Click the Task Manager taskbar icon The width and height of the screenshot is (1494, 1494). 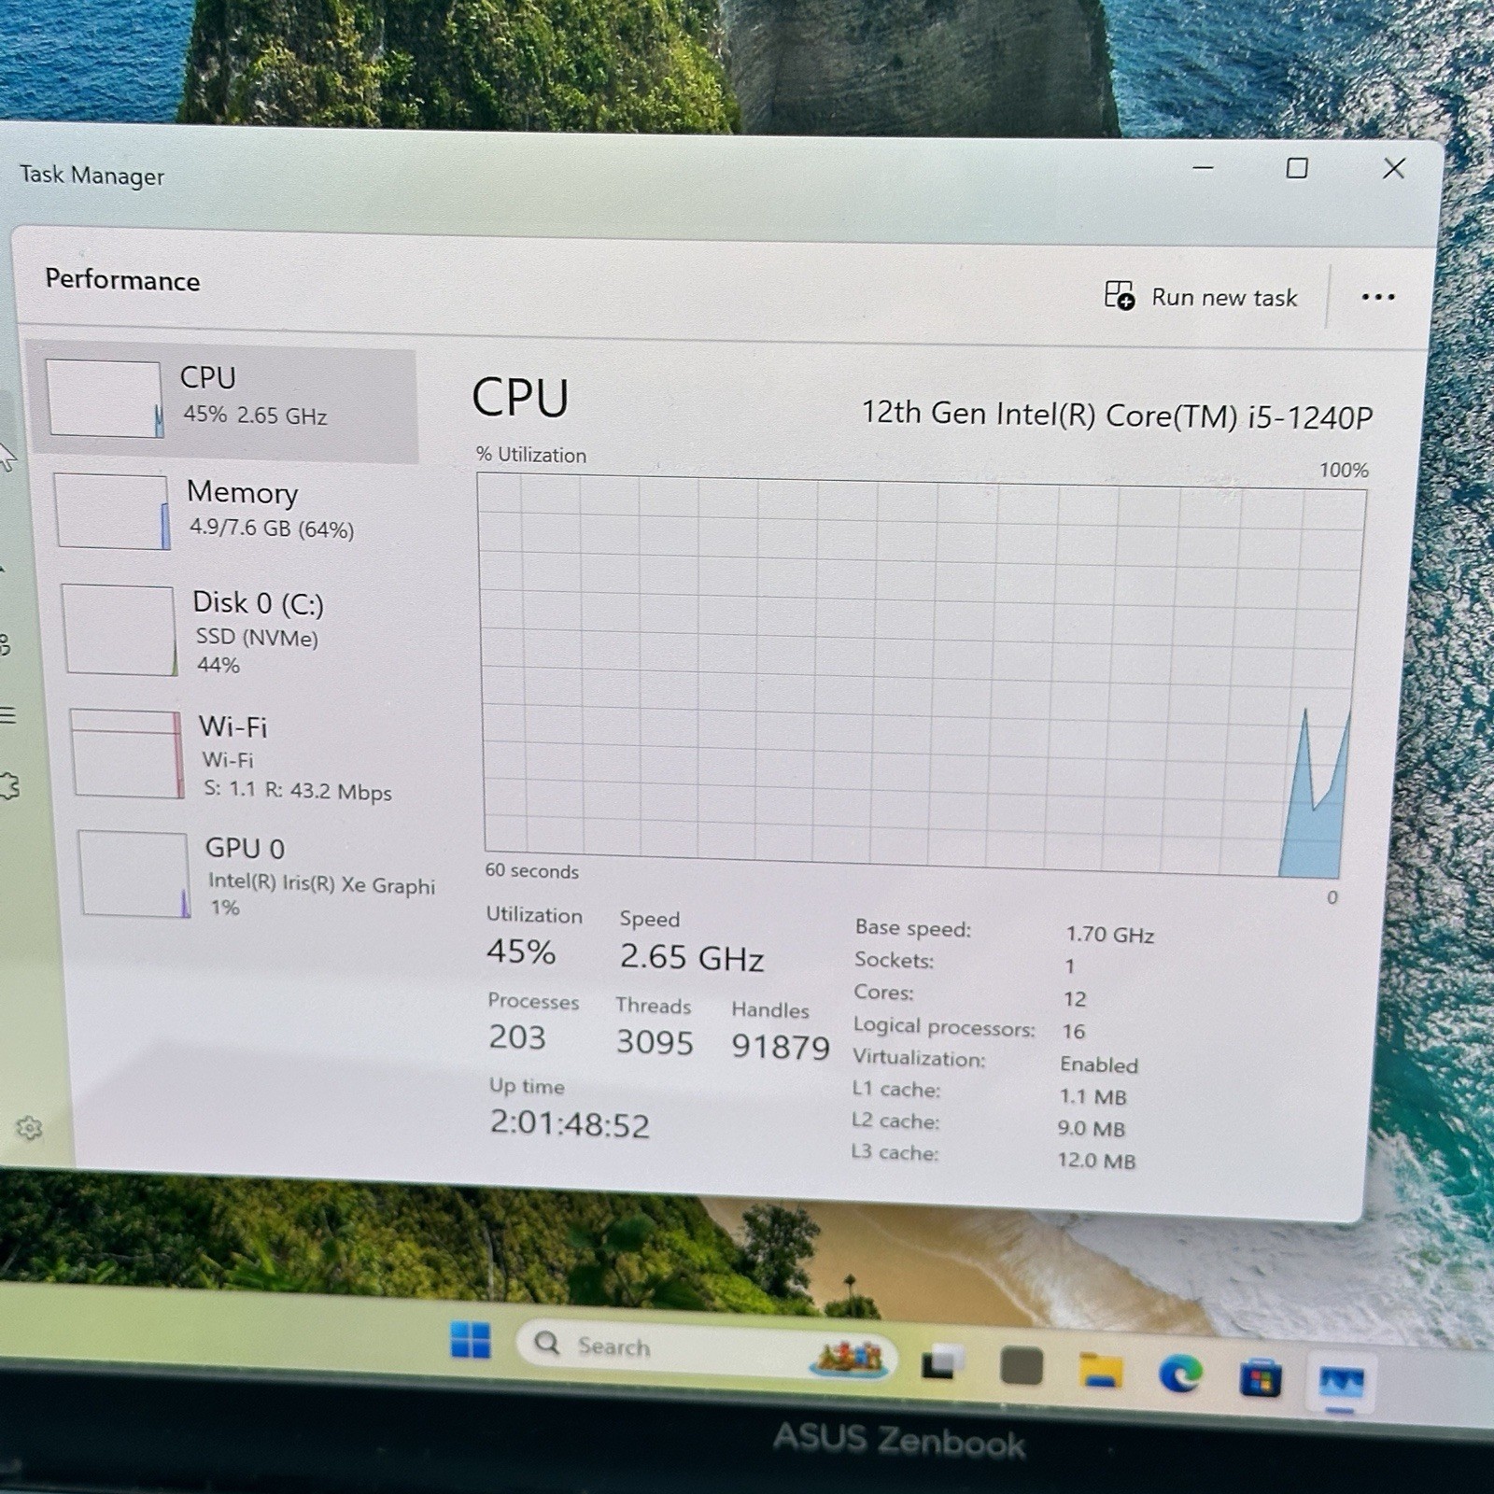[1341, 1383]
